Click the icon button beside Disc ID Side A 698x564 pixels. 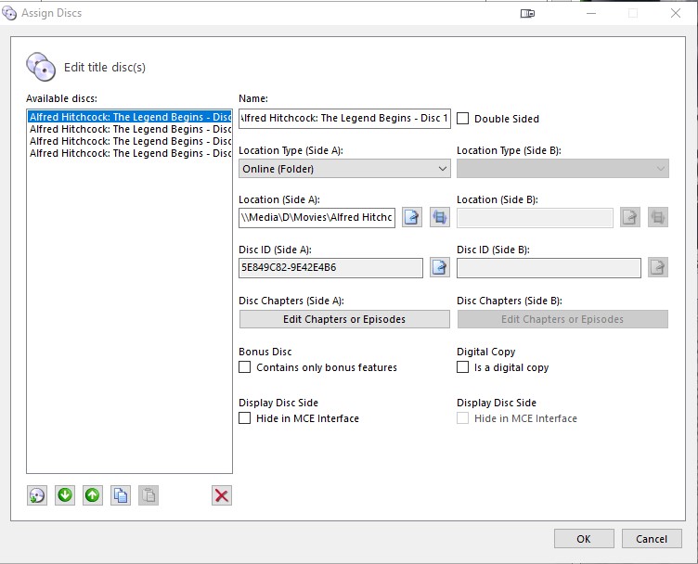click(440, 268)
